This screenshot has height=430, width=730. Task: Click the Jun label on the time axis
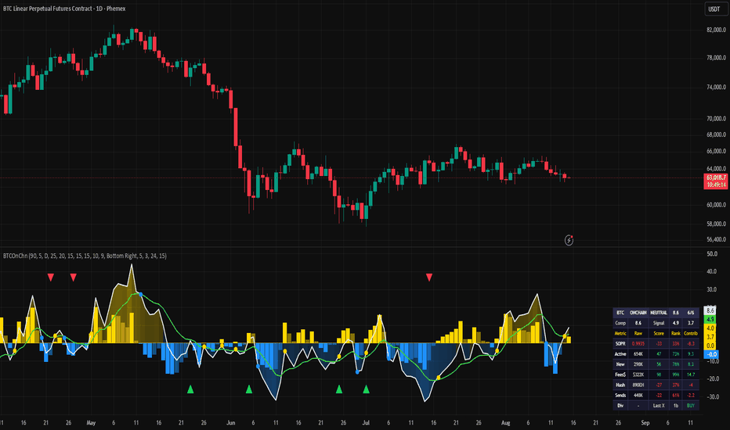230,422
